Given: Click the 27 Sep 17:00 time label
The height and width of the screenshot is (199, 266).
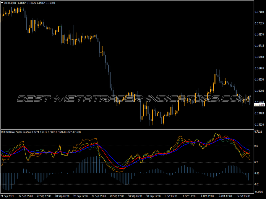Looking at the screenshot, I should click(44, 196).
